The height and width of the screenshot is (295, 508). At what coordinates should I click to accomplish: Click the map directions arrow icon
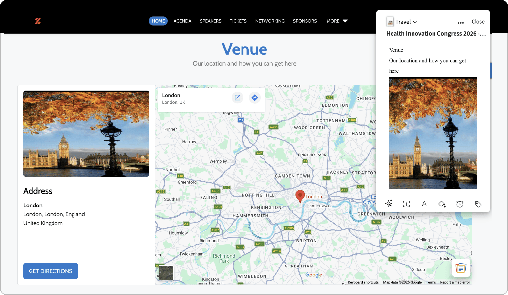point(255,98)
